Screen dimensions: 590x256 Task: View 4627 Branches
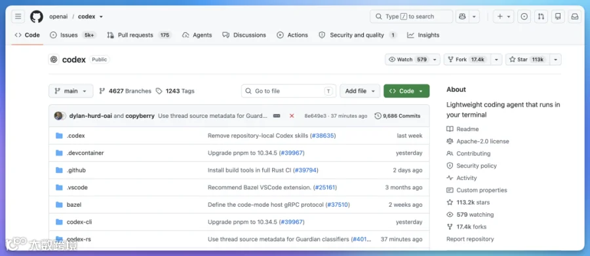click(x=125, y=91)
